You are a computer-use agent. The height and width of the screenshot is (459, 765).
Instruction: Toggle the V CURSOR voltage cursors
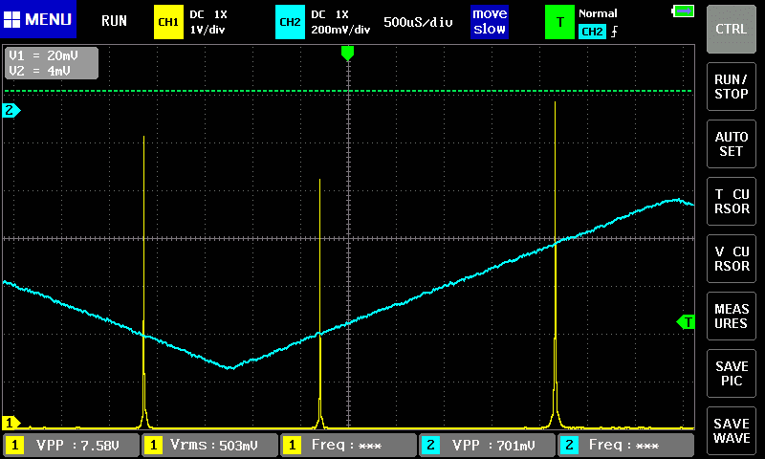(732, 258)
